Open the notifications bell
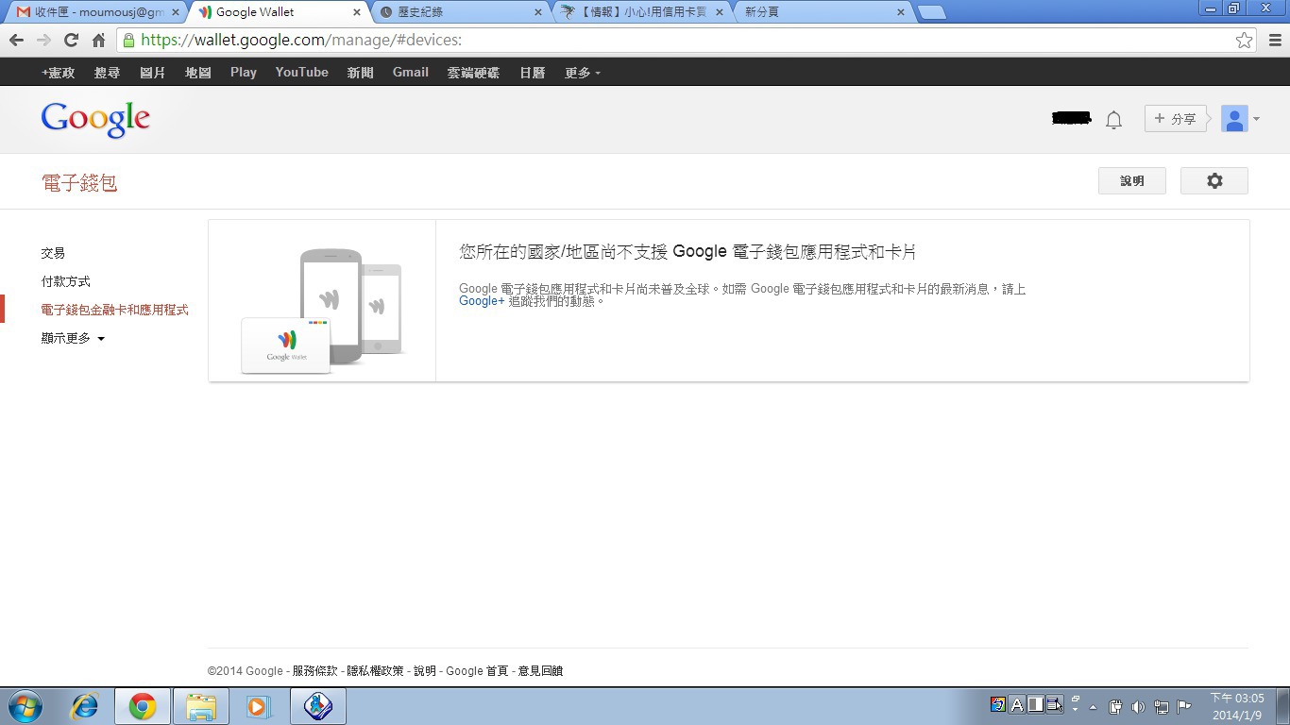The height and width of the screenshot is (725, 1290). pyautogui.click(x=1114, y=120)
